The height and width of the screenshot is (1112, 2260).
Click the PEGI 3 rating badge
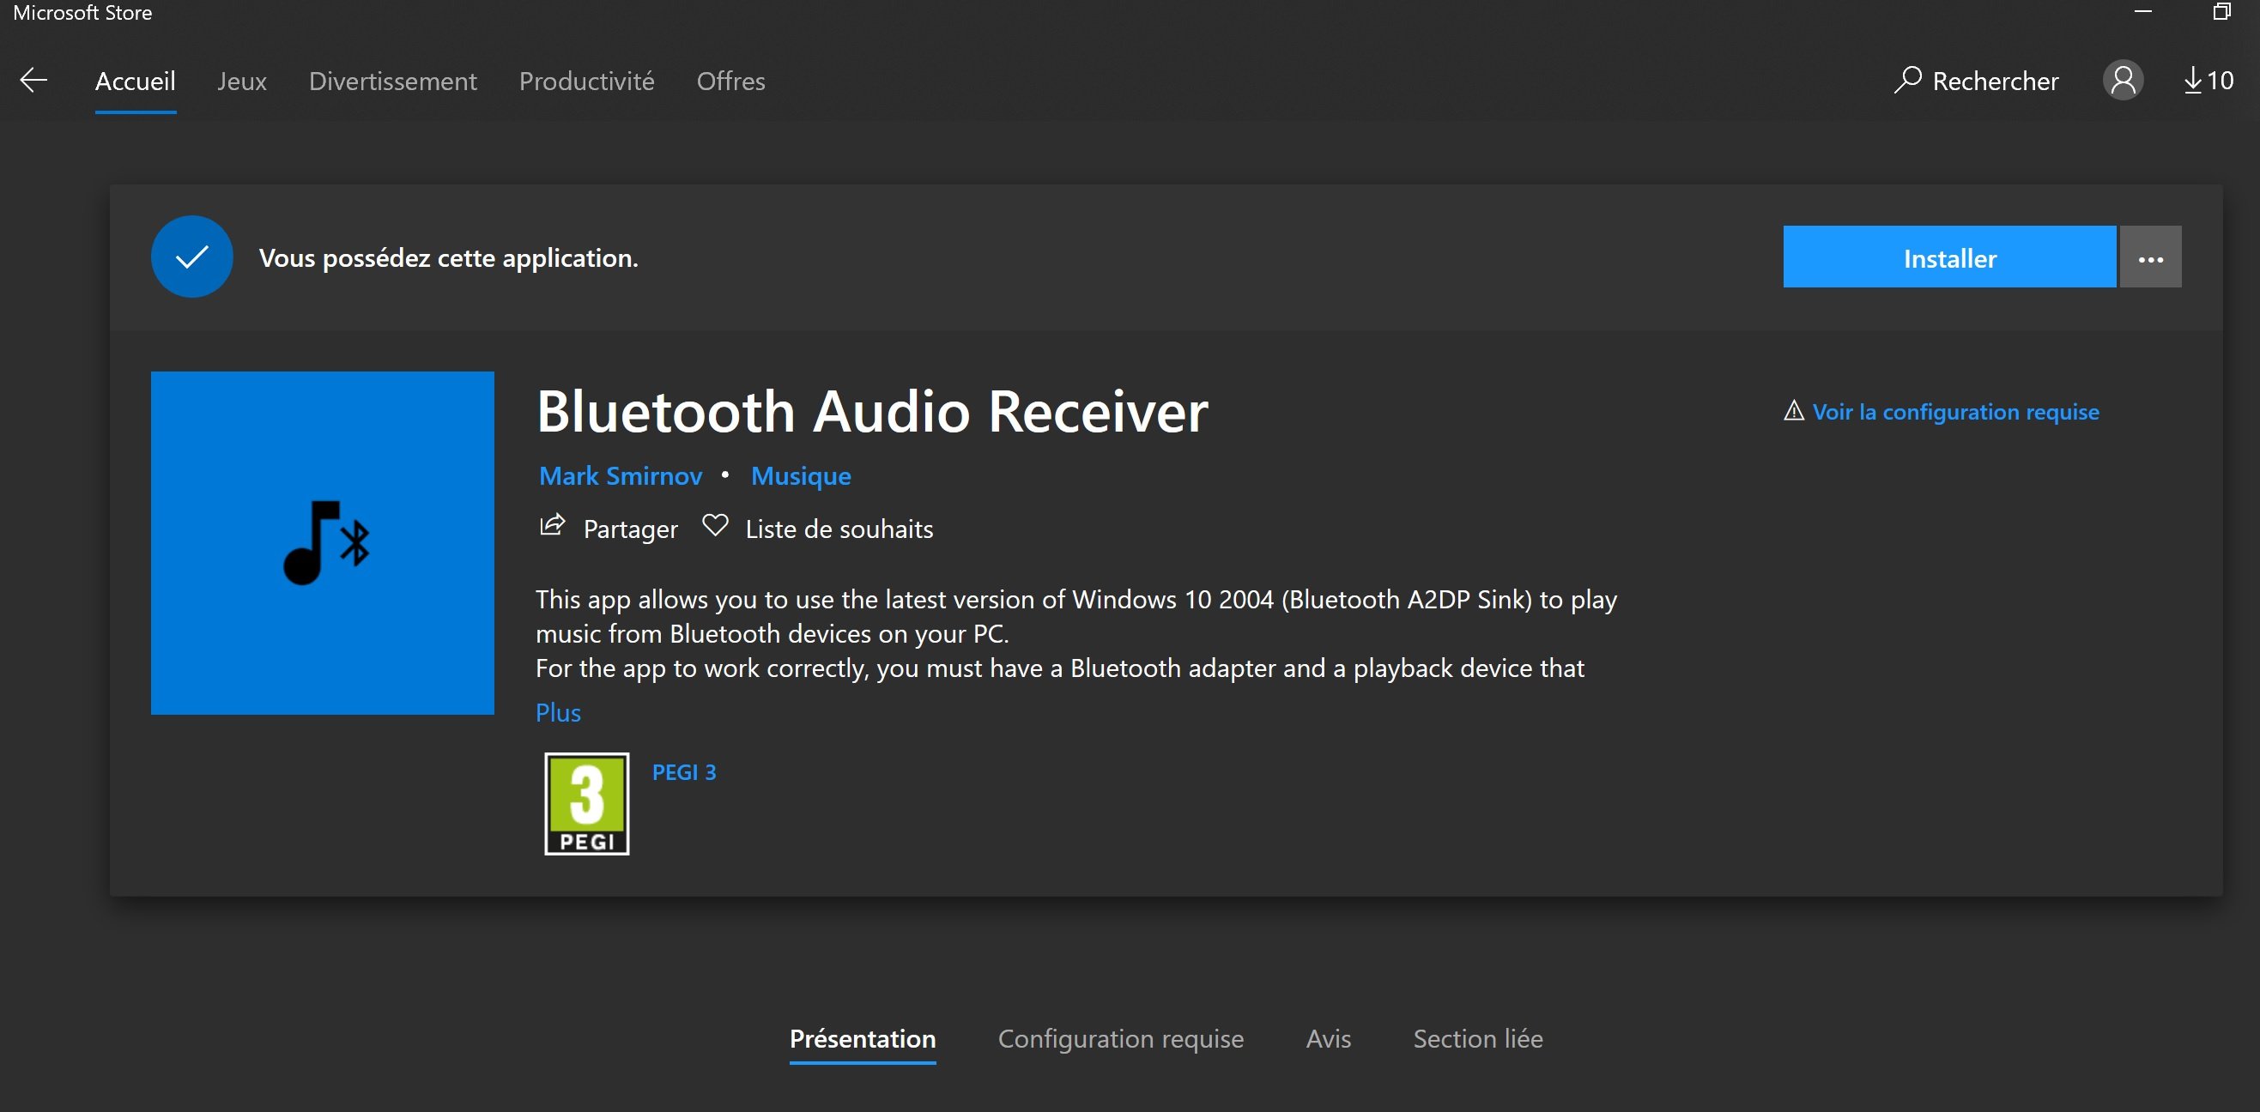pyautogui.click(x=586, y=803)
